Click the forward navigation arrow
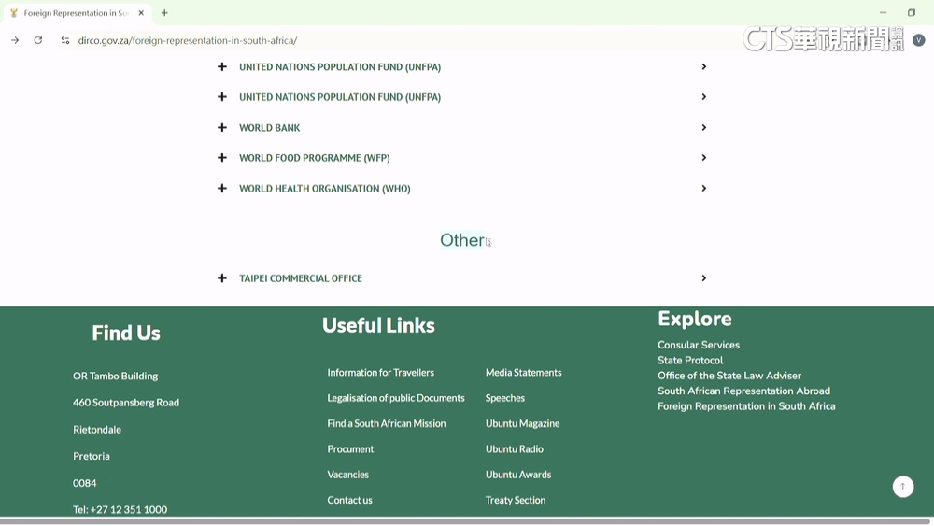The width and height of the screenshot is (934, 526). tap(15, 40)
